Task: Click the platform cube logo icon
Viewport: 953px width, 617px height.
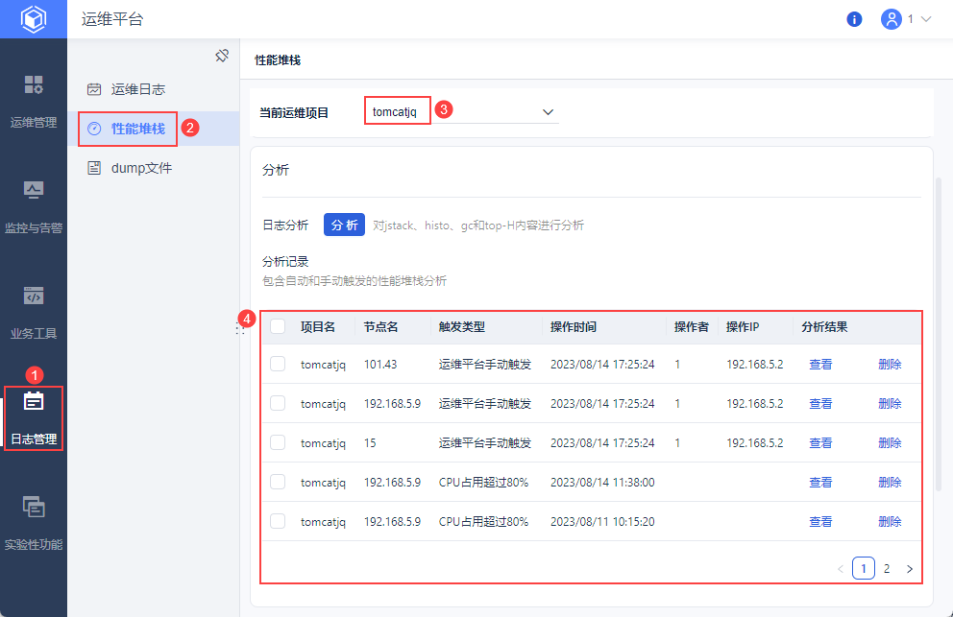Action: (34, 19)
